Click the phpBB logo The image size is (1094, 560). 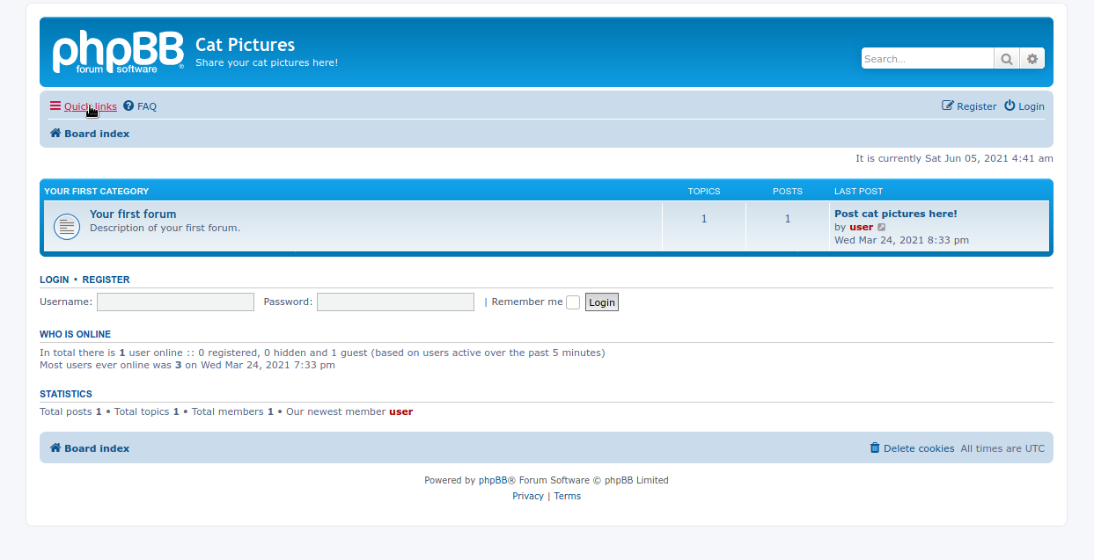coord(118,53)
